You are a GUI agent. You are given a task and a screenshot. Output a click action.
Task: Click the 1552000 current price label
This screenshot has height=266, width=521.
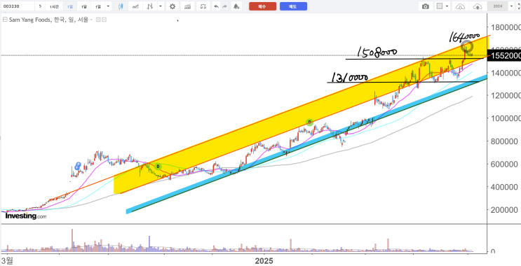504,56
